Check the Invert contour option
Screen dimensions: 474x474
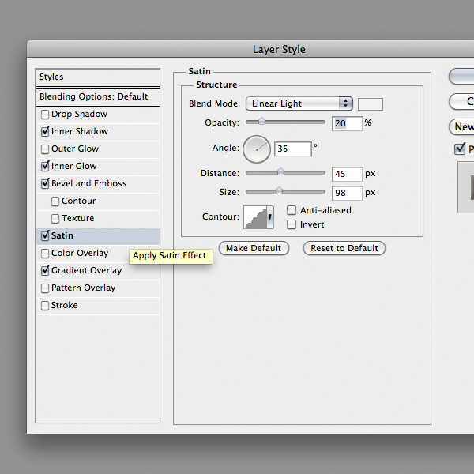tap(292, 224)
